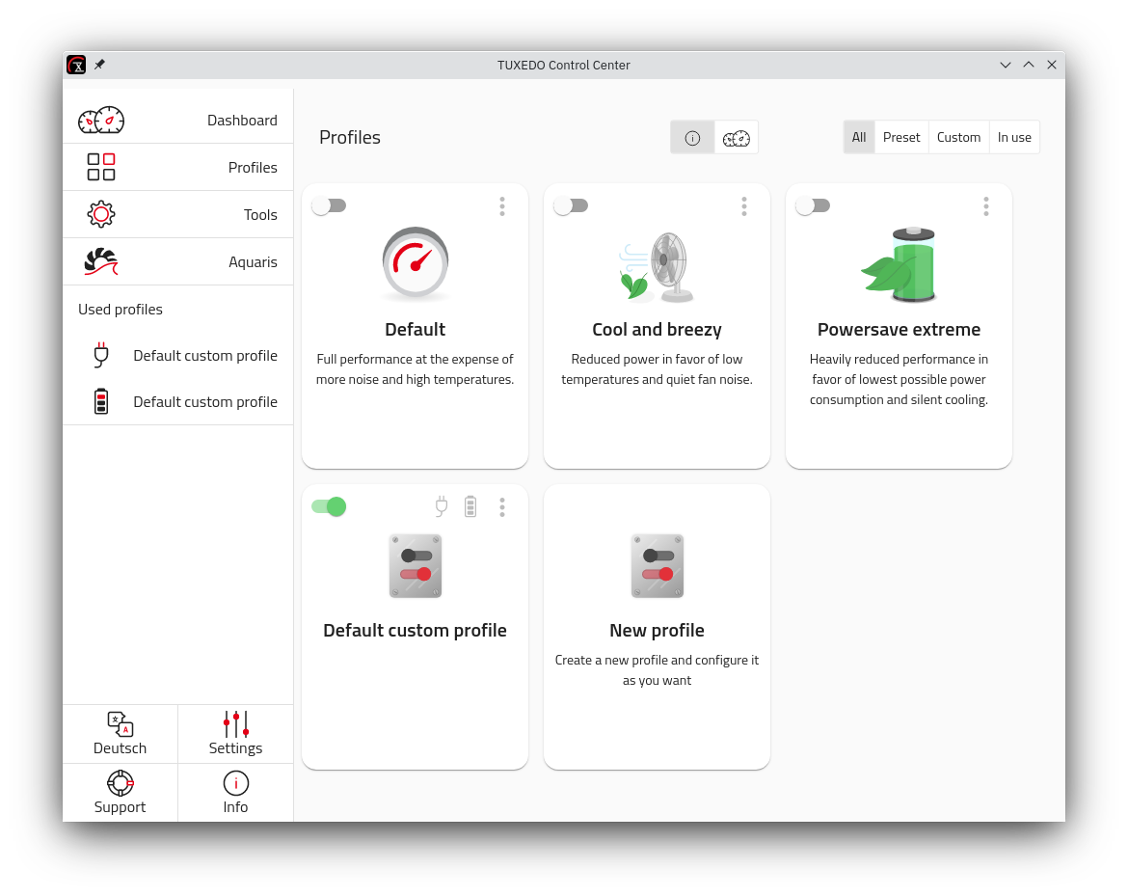The height and width of the screenshot is (896, 1128).
Task: Click the mains plug icon under Used profiles
Action: [x=101, y=356]
